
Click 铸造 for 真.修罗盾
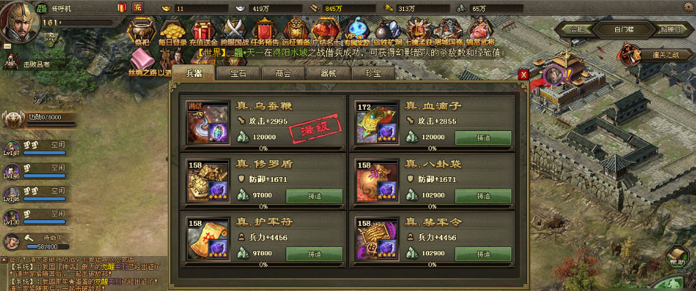point(314,196)
